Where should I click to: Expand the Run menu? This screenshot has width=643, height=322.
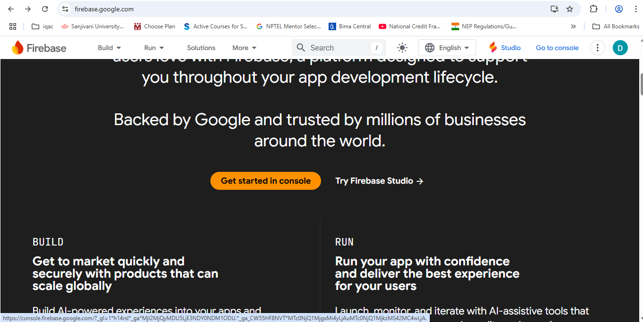click(154, 48)
